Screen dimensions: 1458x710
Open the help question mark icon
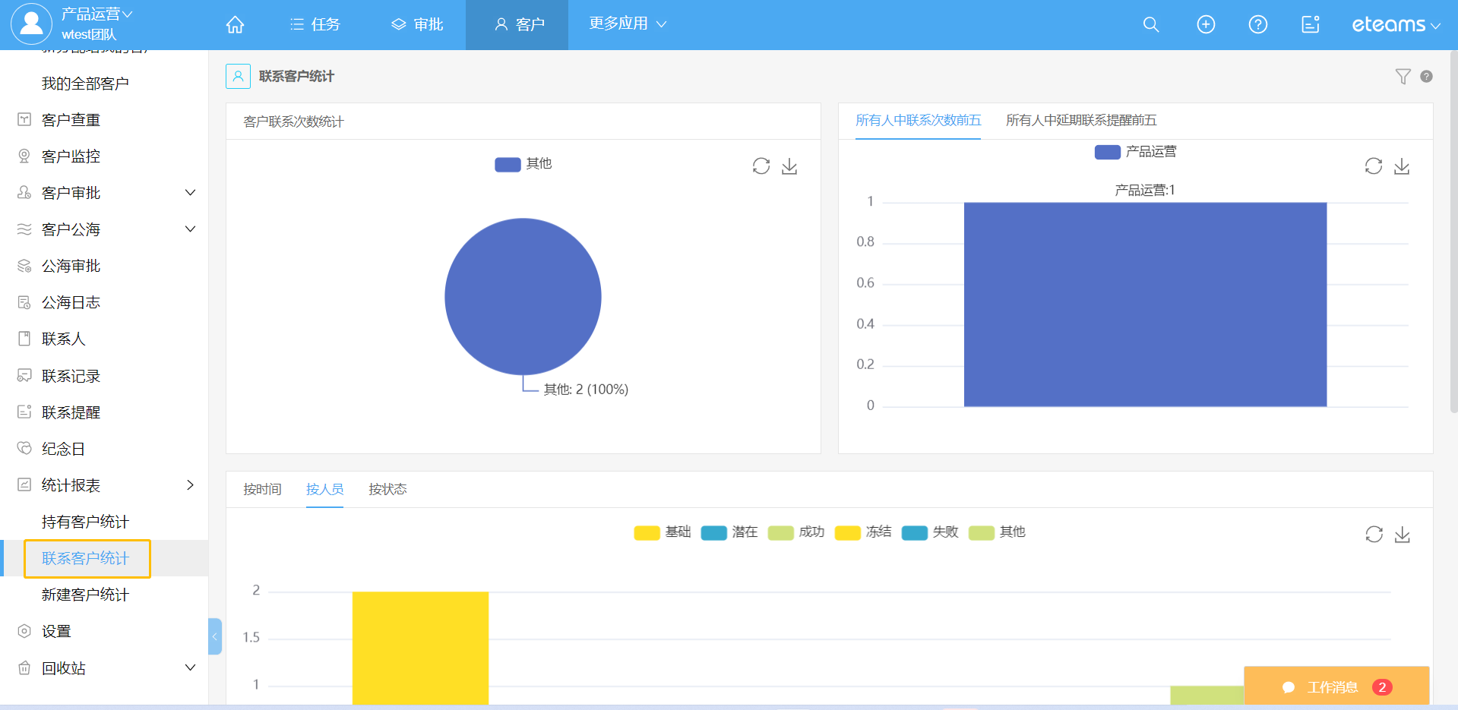coord(1257,25)
